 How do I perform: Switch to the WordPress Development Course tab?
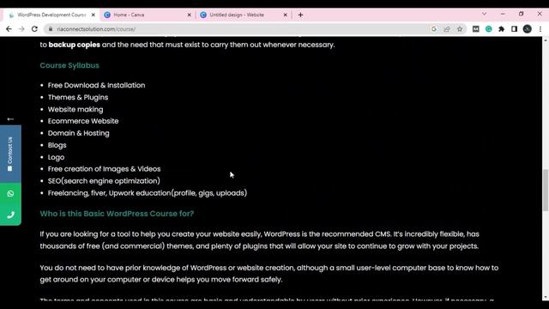(51, 15)
